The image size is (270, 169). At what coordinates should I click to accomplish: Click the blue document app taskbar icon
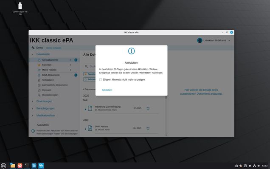point(34,166)
